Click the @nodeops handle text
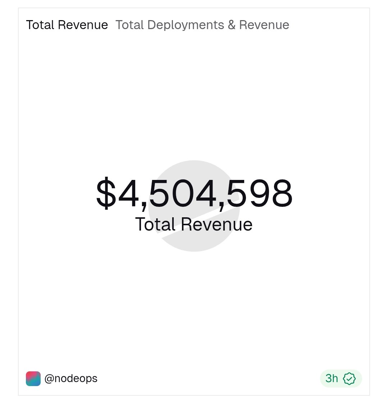 (71, 378)
